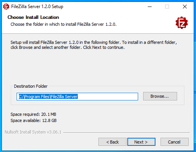Click the large FileZilla gear logo in header

pyautogui.click(x=182, y=23)
